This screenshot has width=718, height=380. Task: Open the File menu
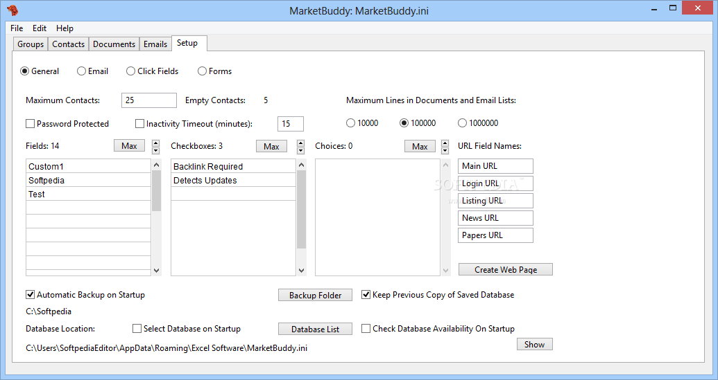(x=17, y=28)
